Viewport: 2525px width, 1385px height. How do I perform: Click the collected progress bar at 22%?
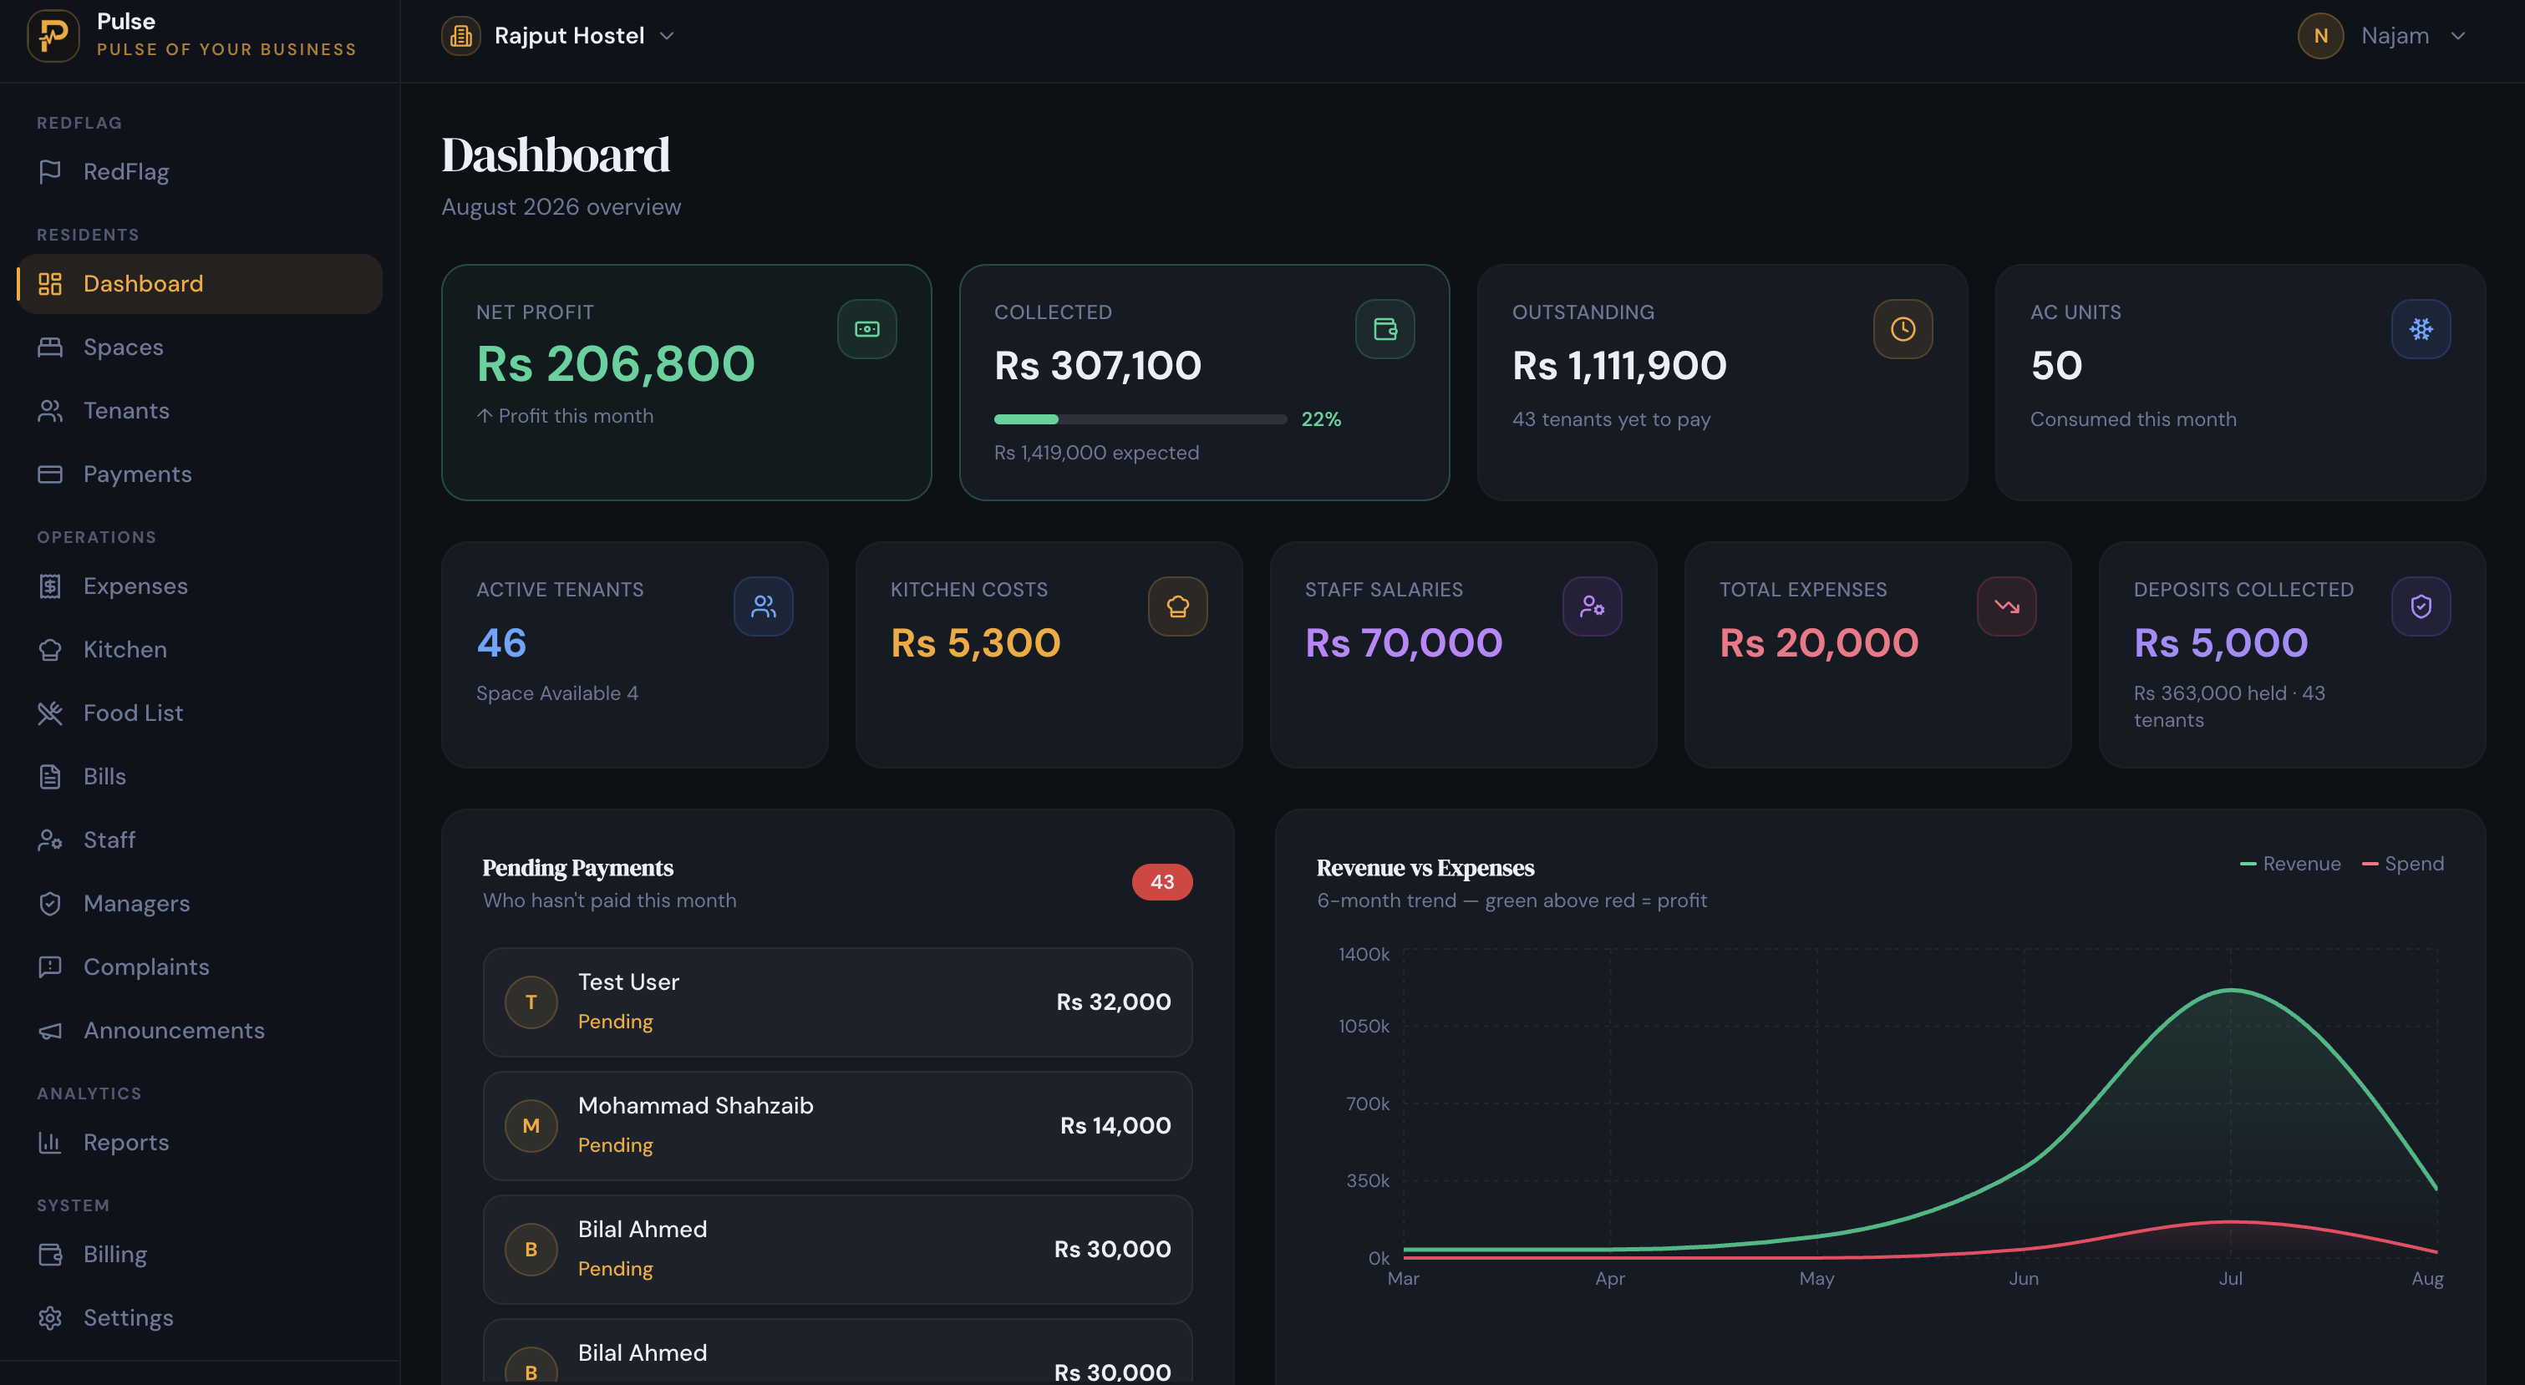point(1140,419)
